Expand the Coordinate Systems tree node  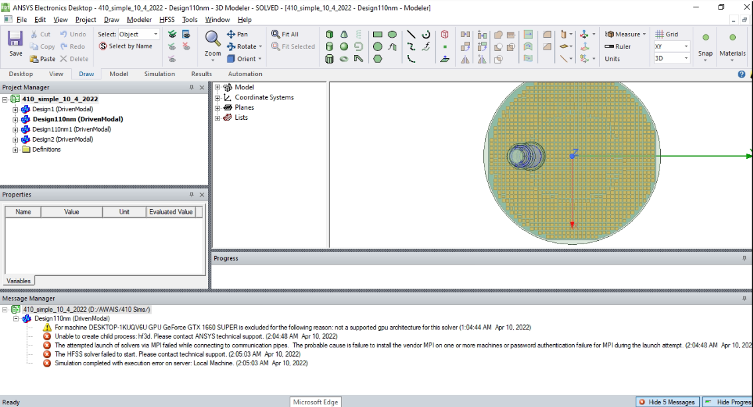(x=217, y=97)
